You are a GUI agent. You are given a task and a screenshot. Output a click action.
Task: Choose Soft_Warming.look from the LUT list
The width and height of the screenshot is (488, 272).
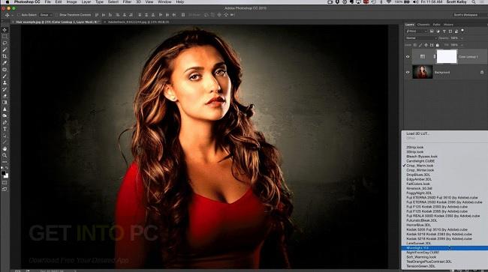[x=421, y=257]
